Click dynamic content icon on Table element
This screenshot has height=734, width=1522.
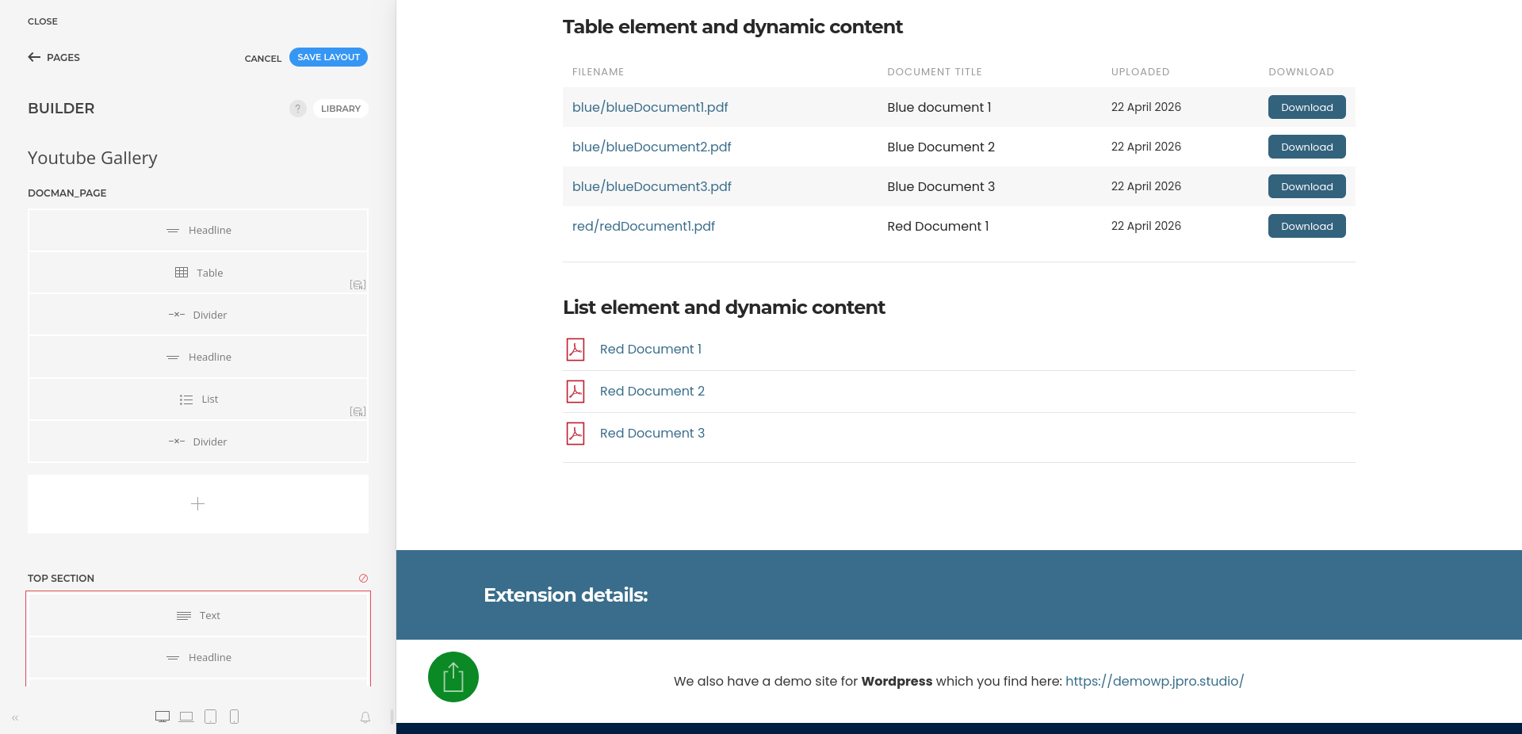click(x=358, y=285)
